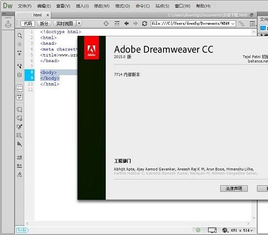Click the vertical scrollbar down arrow
268x235 pixels.
254,218
